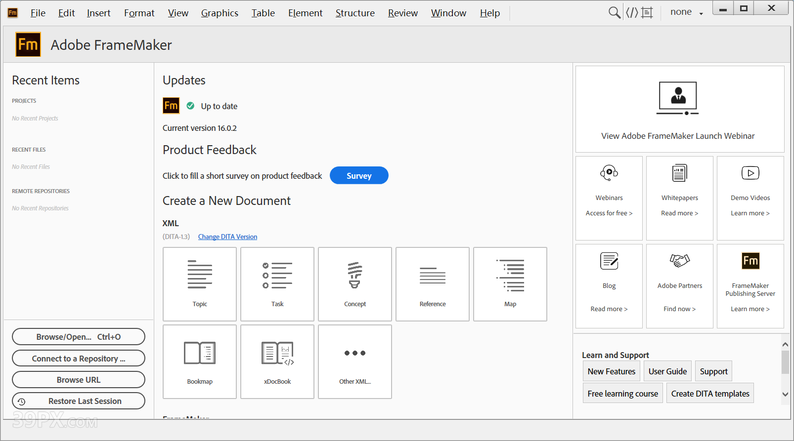Create a new Reference document
Viewport: 794px width, 441px height.
pos(433,284)
